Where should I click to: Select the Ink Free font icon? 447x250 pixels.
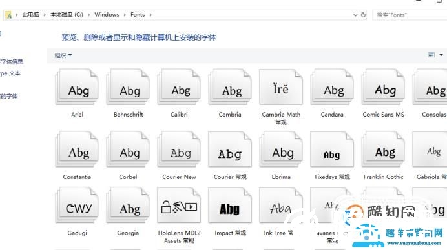[x=281, y=206]
